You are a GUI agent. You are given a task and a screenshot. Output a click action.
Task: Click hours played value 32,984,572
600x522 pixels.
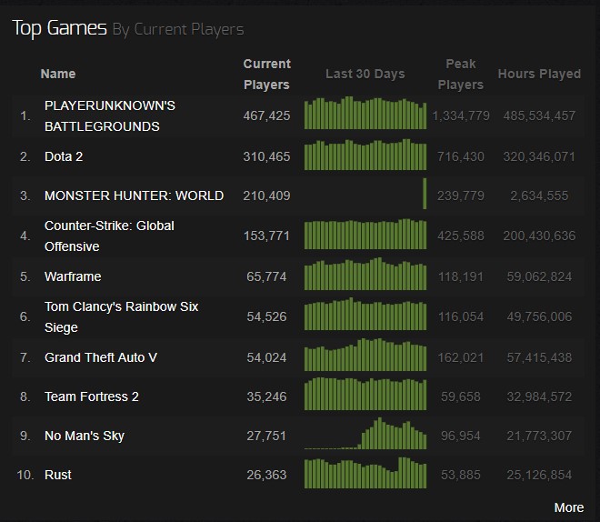click(x=539, y=397)
